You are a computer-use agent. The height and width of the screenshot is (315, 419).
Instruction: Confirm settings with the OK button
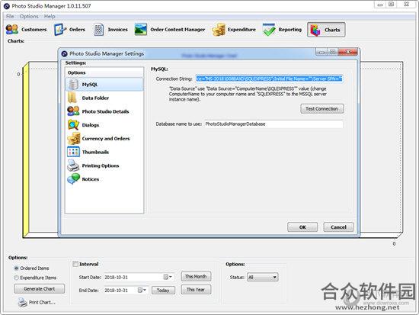click(302, 227)
